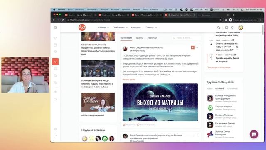The height and width of the screenshot is (150, 266).
Task: Open the article thumbnail about многовариантности выбора
Action: pyautogui.click(x=98, y=68)
